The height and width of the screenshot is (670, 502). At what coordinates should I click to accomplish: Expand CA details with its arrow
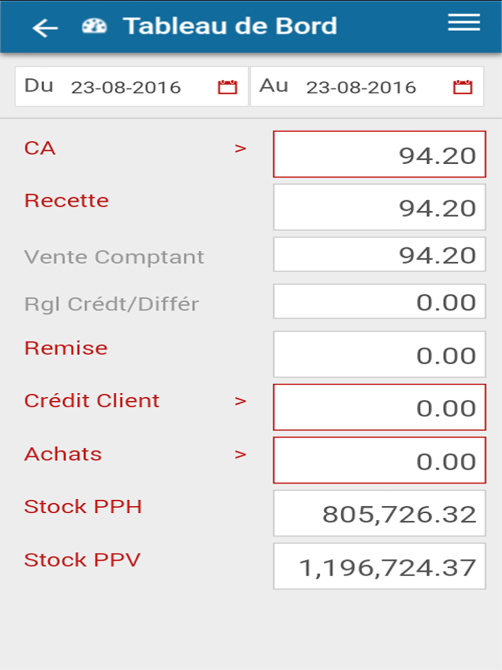[240, 149]
